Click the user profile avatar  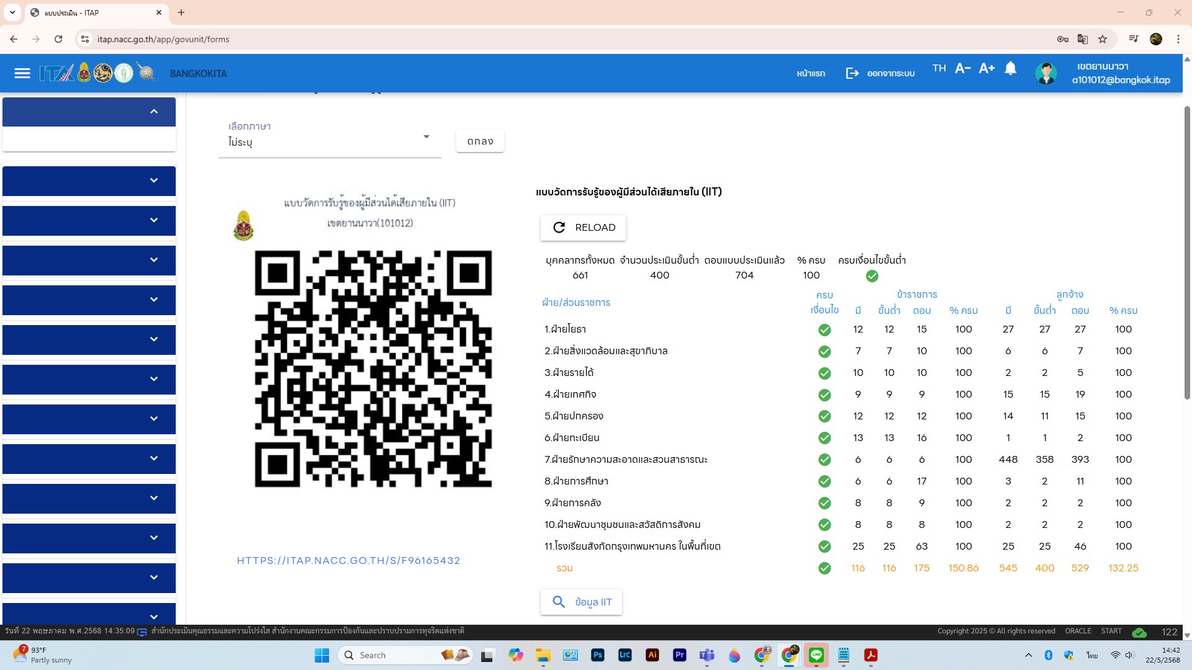pos(1045,73)
